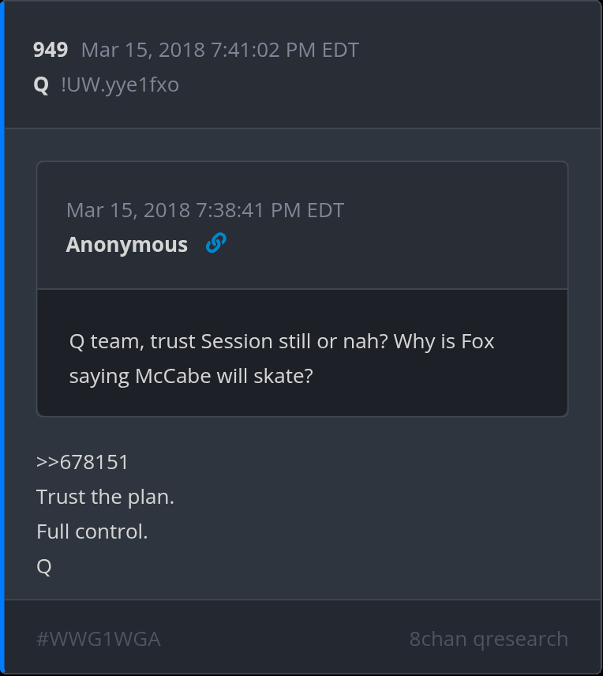Follow the >>678151 reply reference

83,462
